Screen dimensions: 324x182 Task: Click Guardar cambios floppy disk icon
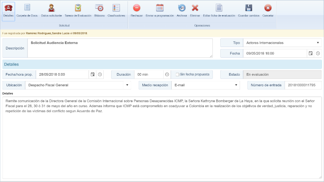click(x=249, y=8)
